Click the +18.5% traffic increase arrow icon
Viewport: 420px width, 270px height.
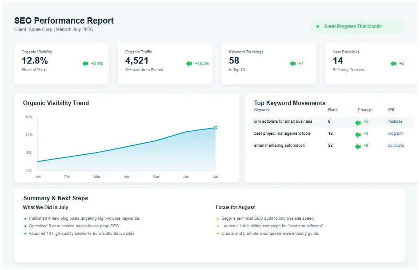[x=188, y=63]
